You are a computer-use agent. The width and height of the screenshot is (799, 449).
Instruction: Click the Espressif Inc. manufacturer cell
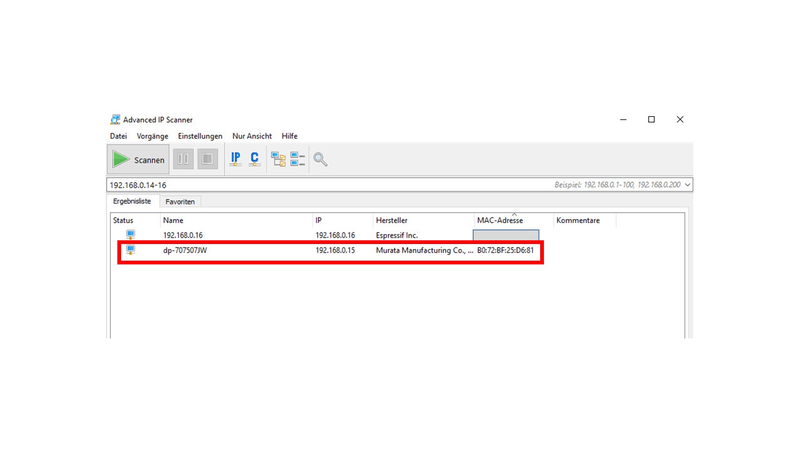[x=397, y=235]
